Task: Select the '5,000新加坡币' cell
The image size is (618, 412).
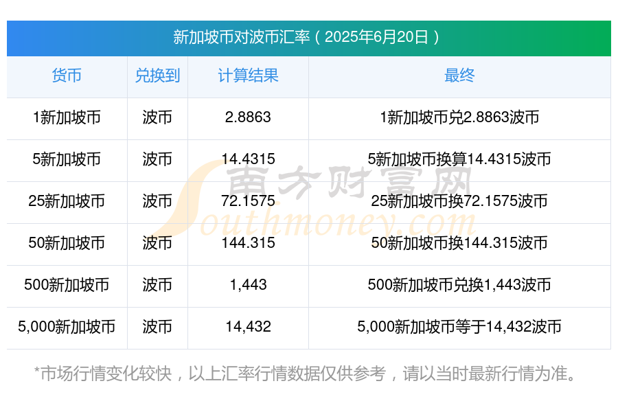Action: click(67, 327)
